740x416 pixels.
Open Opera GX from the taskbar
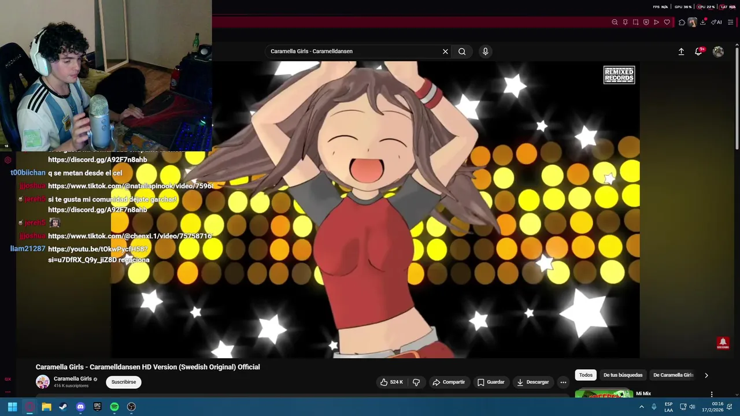tap(29, 407)
